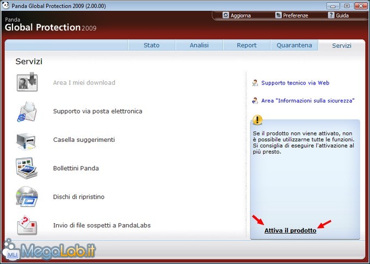Screen dimensions: 370x264
Task: Click the Attiva il prodotto link
Action: [x=290, y=230]
